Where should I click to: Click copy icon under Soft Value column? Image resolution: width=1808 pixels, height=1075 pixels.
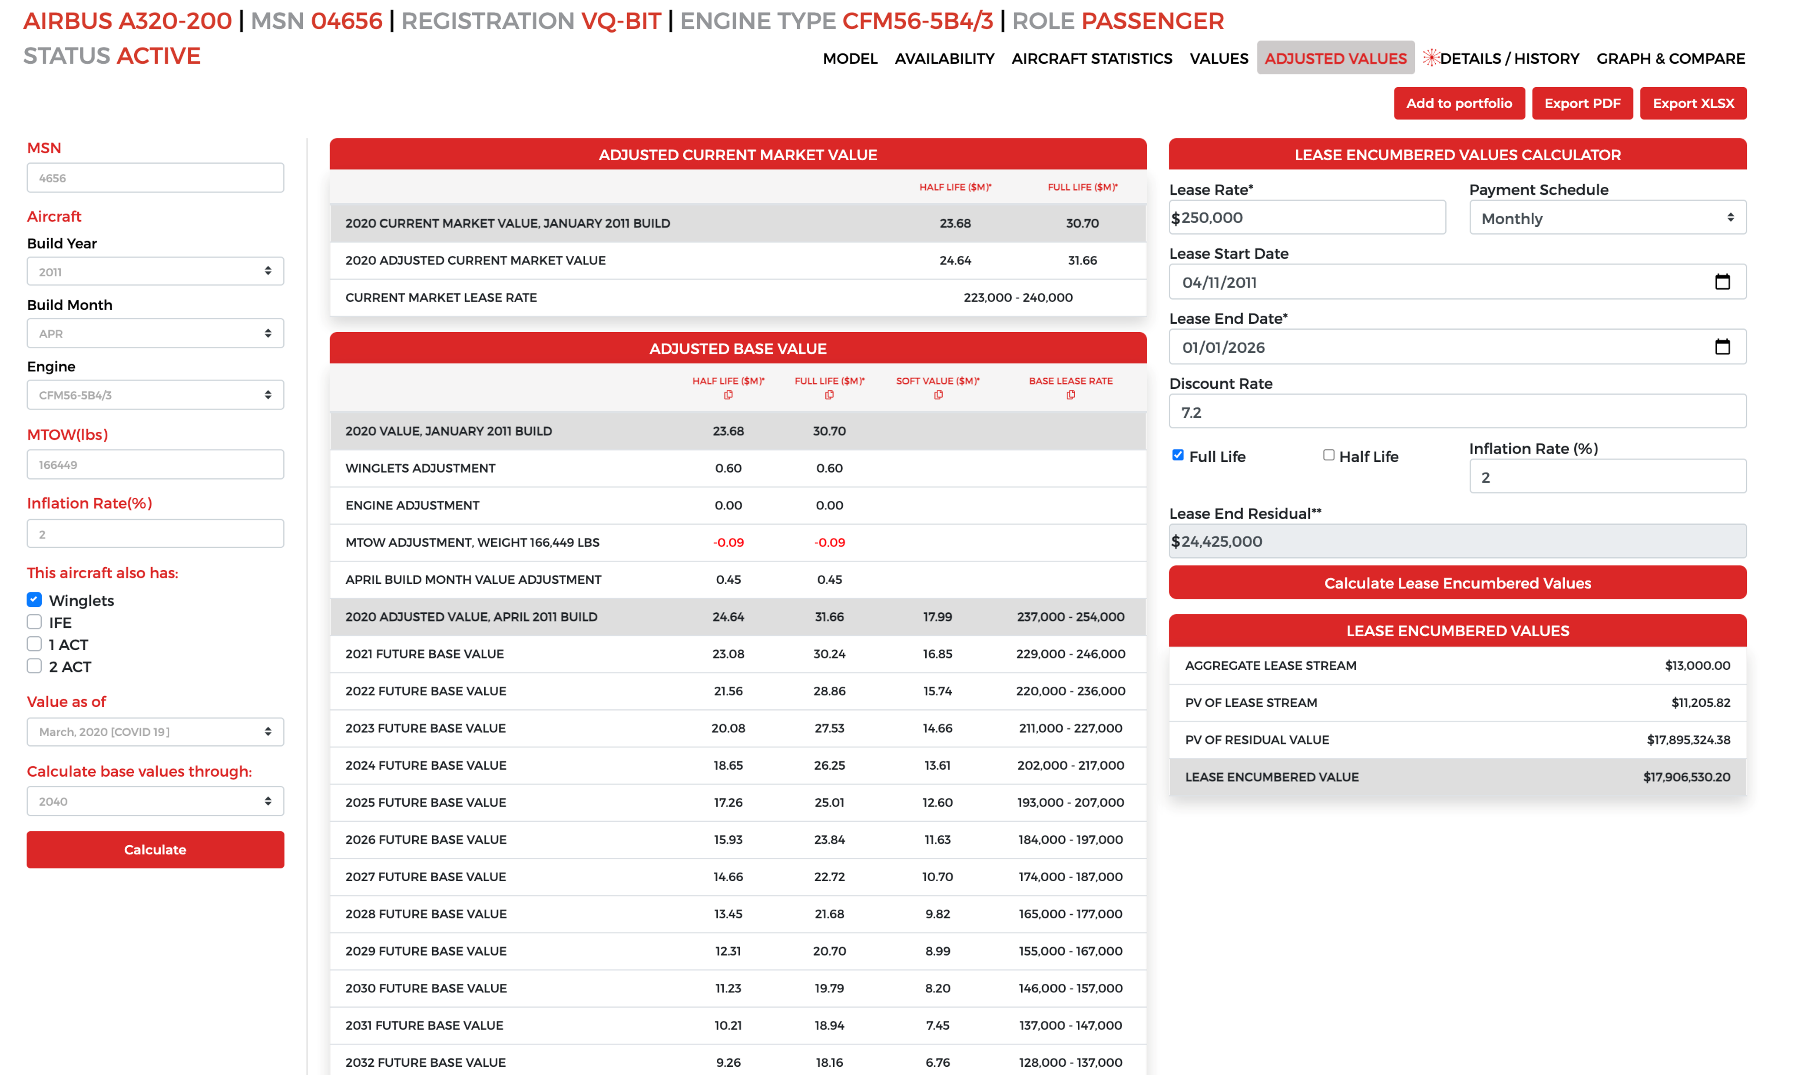[x=938, y=395]
